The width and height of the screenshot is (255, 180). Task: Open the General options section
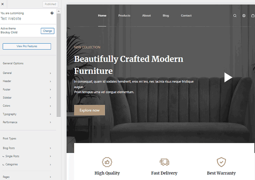coord(27,73)
